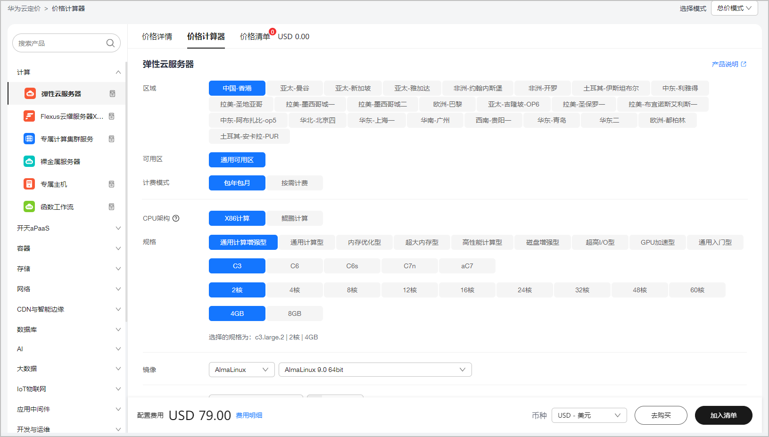Choose the 8GB memory option
Viewport: 769px width, 437px height.
pos(294,313)
